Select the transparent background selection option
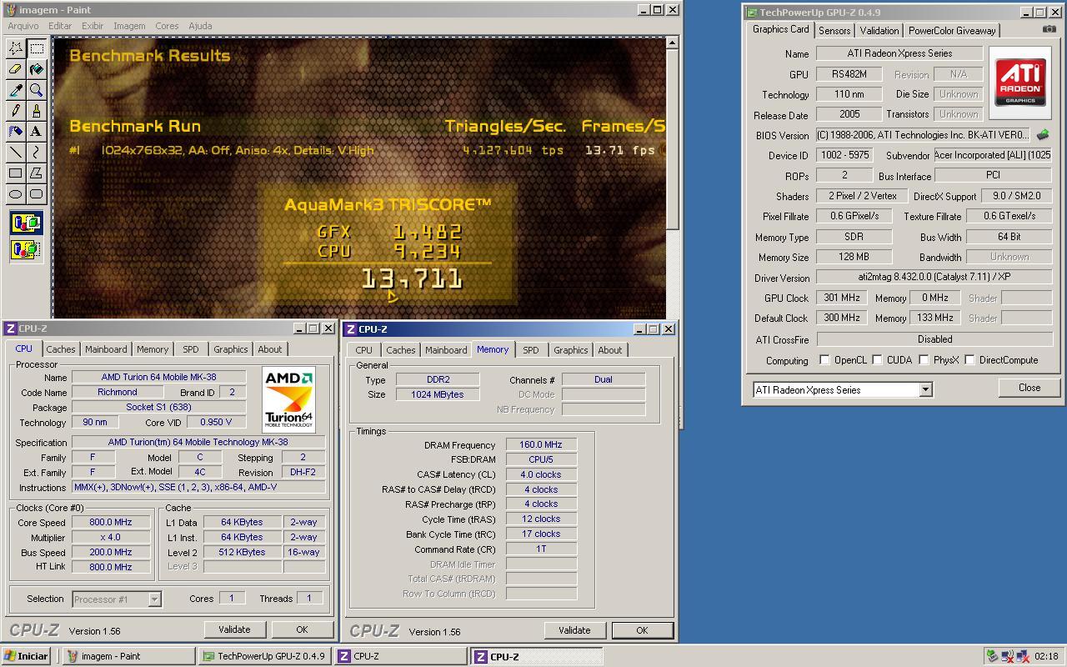Image resolution: width=1067 pixels, height=667 pixels. coord(26,248)
